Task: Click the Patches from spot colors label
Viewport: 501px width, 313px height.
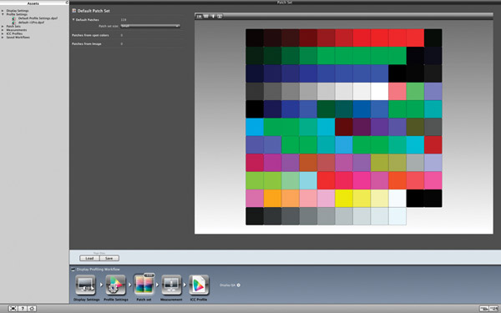Action: pos(90,35)
